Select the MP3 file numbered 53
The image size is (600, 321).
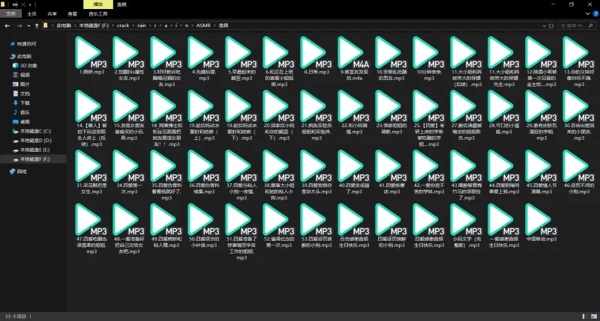point(316,226)
